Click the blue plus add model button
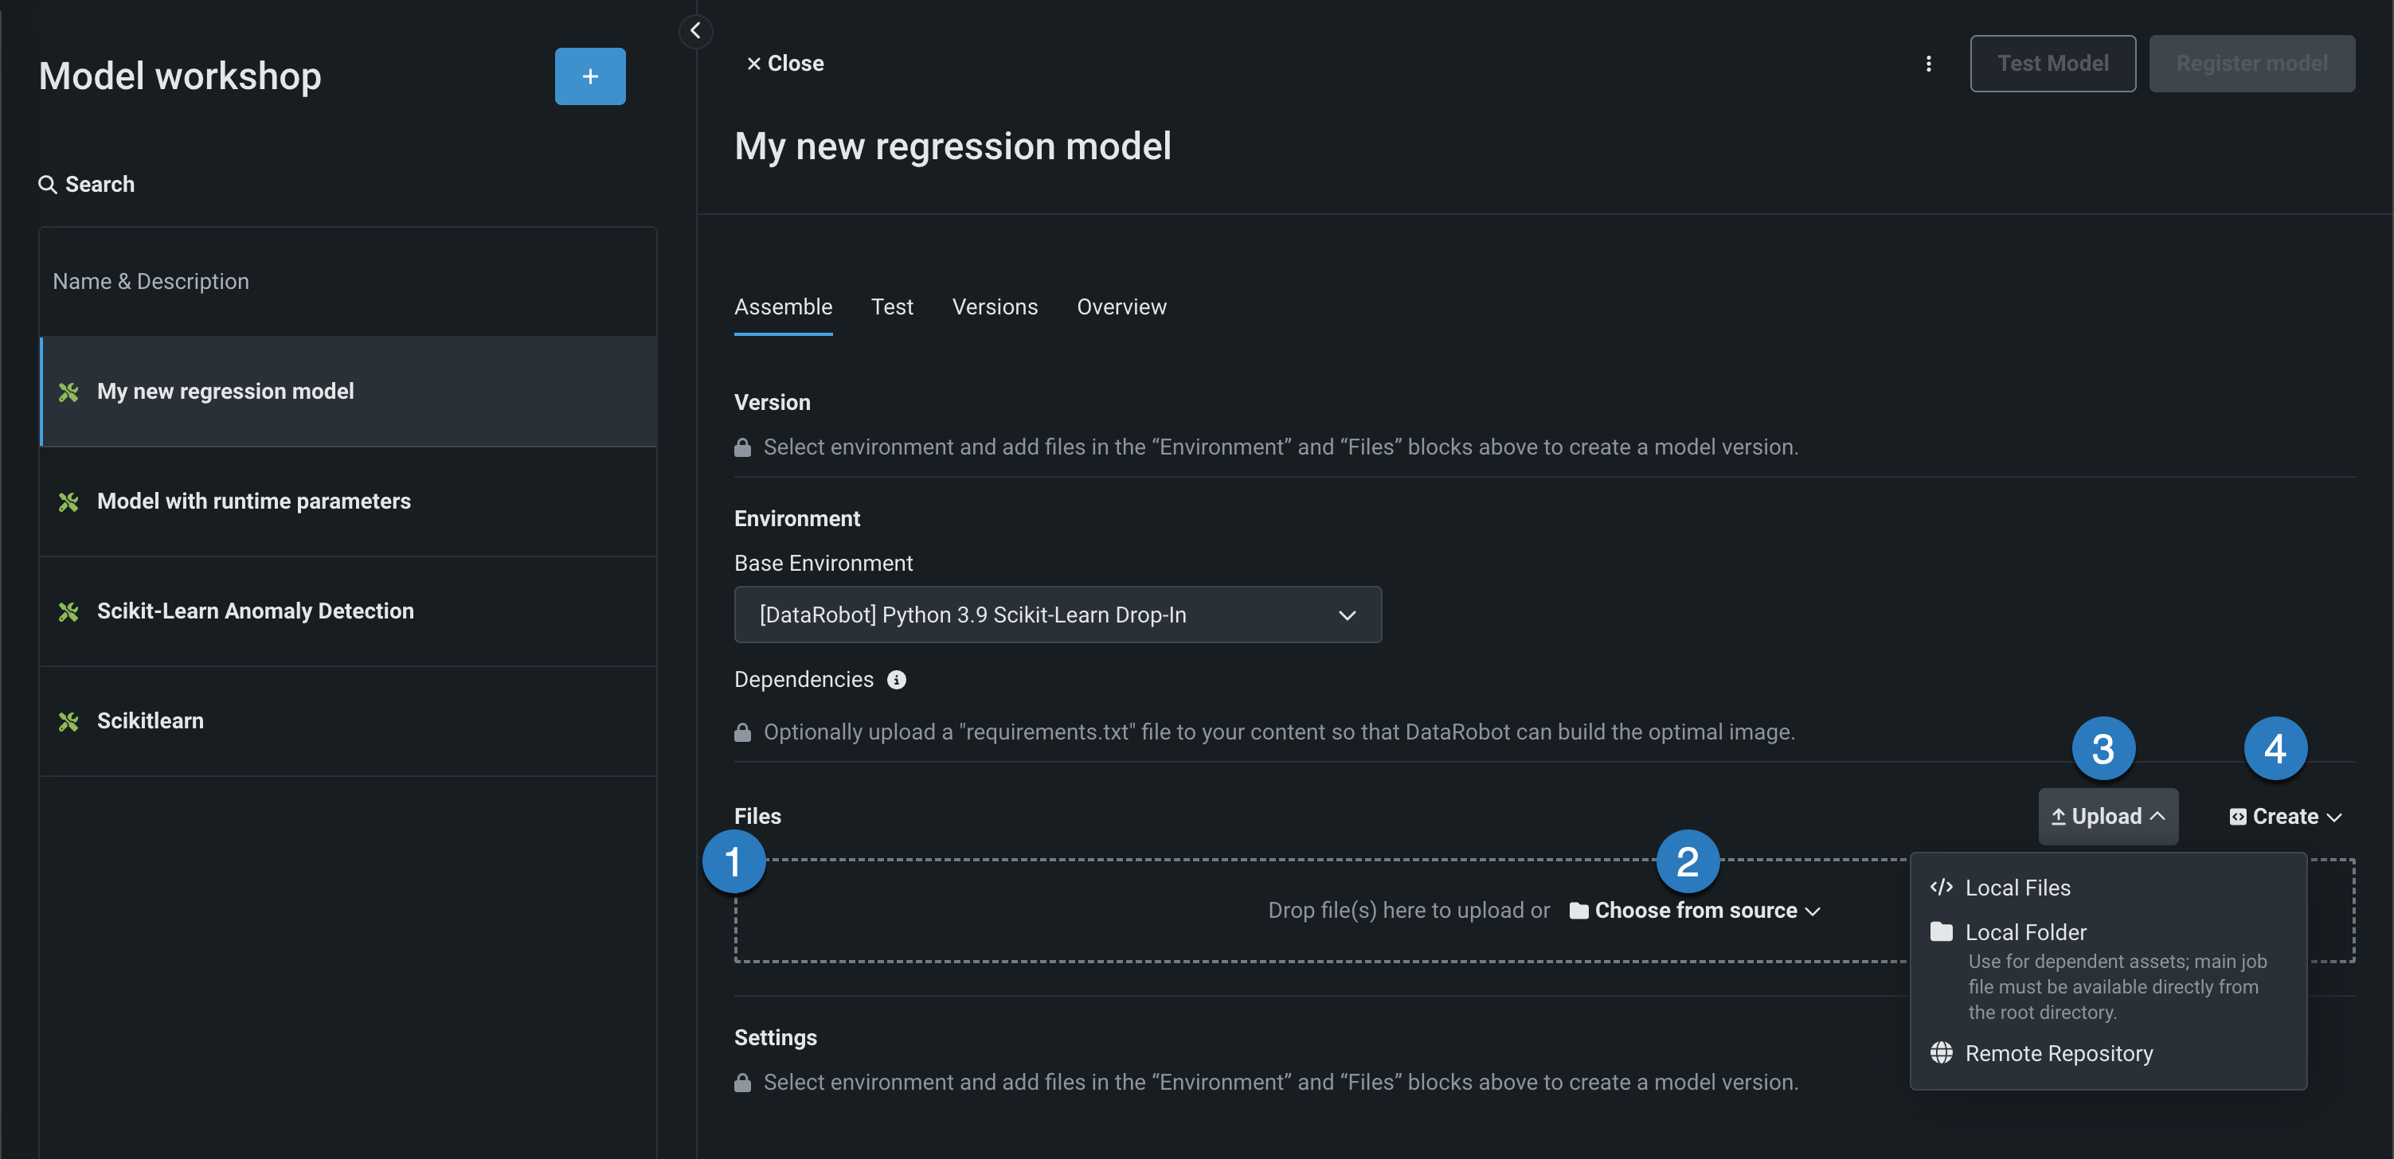The width and height of the screenshot is (2394, 1159). click(589, 76)
